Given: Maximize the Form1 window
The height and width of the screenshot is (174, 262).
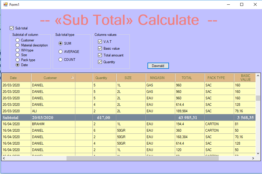Looking at the screenshot, I should (x=242, y=4).
